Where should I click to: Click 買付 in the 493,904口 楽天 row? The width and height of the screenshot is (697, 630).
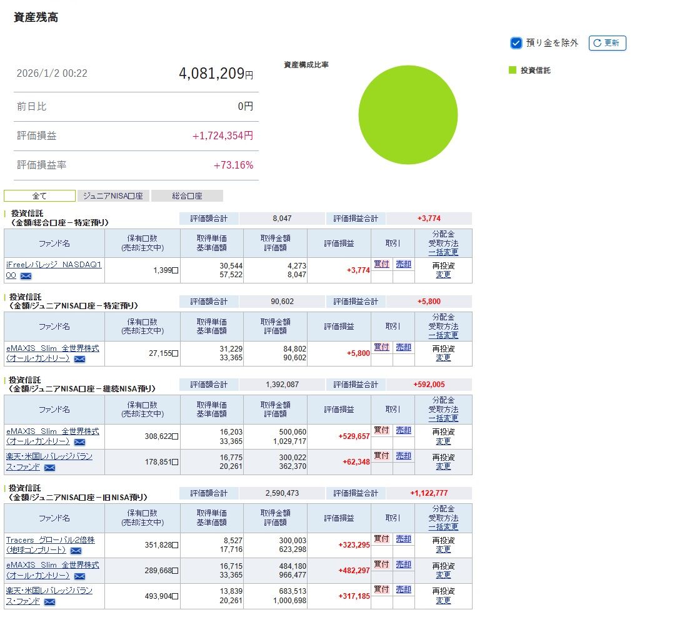tap(381, 589)
